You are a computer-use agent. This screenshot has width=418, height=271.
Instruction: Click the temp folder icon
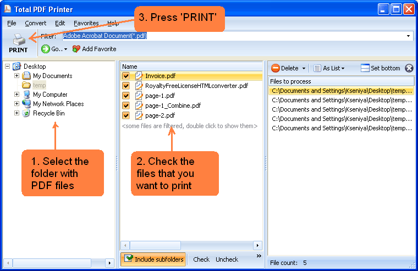[26, 85]
